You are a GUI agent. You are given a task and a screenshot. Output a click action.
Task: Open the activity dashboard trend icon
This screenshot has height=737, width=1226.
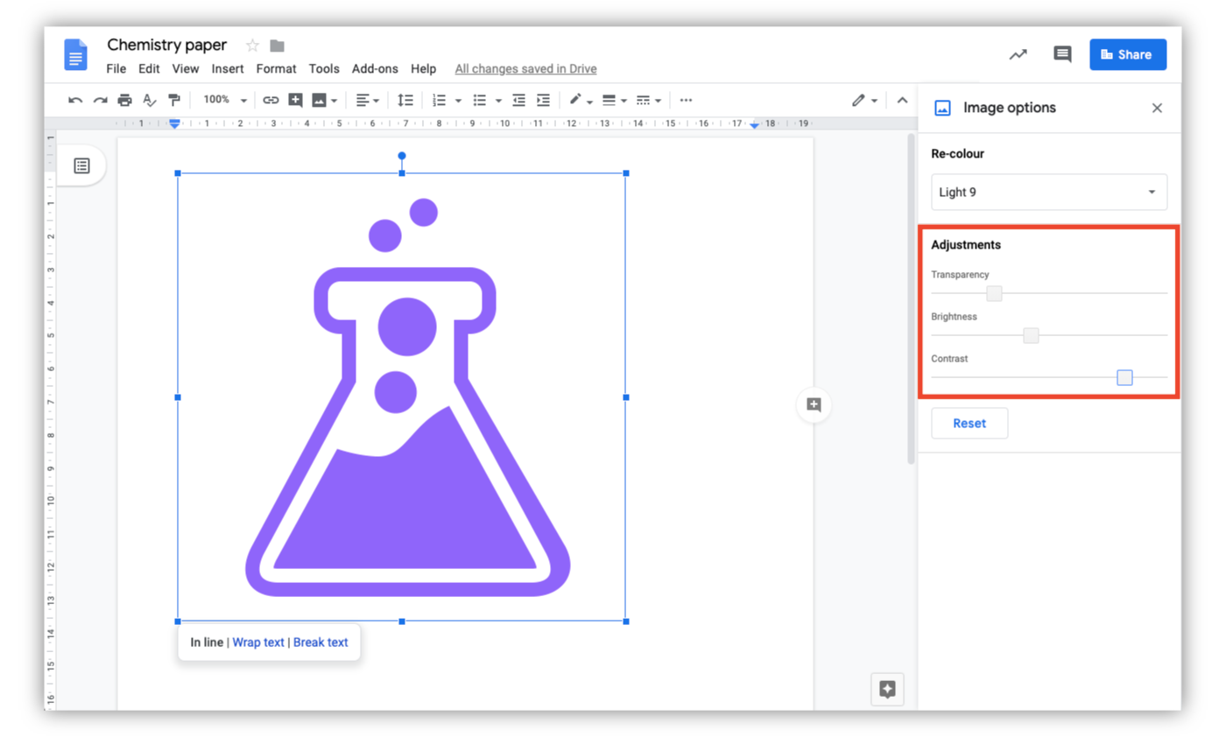pyautogui.click(x=1018, y=54)
